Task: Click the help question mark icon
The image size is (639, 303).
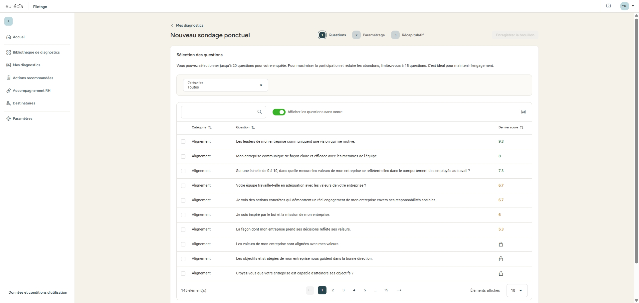Action: (x=608, y=6)
